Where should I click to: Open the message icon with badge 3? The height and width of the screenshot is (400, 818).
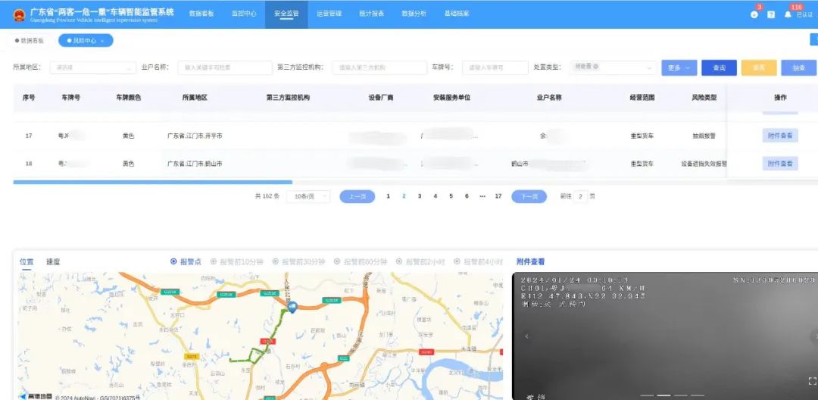tap(754, 14)
